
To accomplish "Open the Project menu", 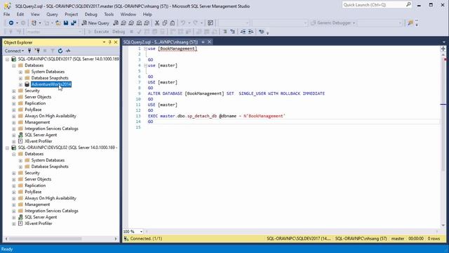I will pyautogui.click(x=71, y=14).
